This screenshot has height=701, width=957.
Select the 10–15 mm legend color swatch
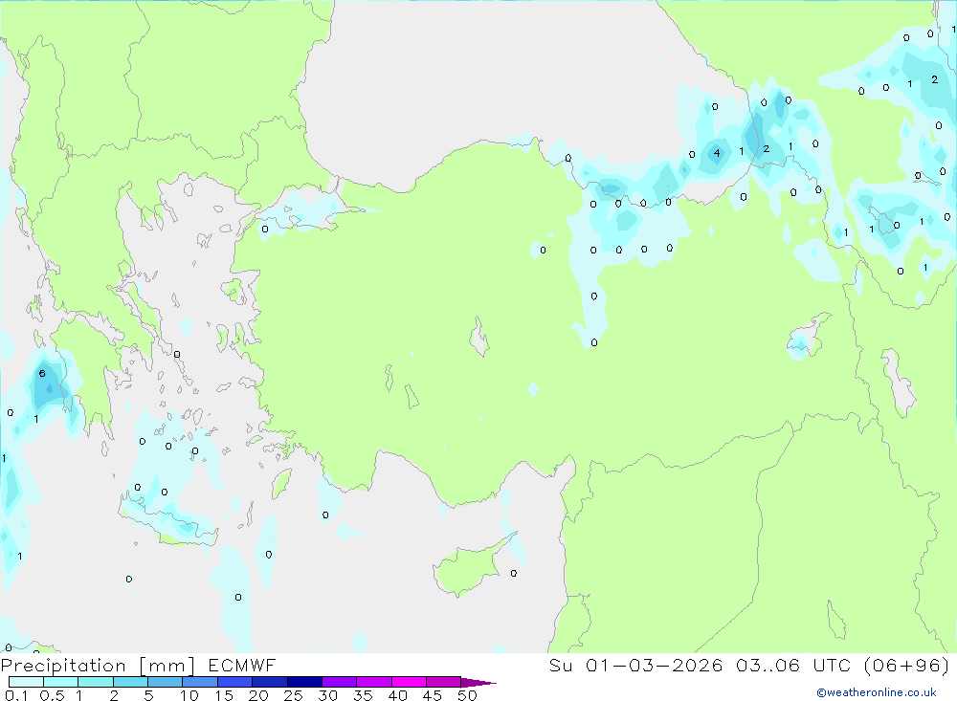point(200,682)
